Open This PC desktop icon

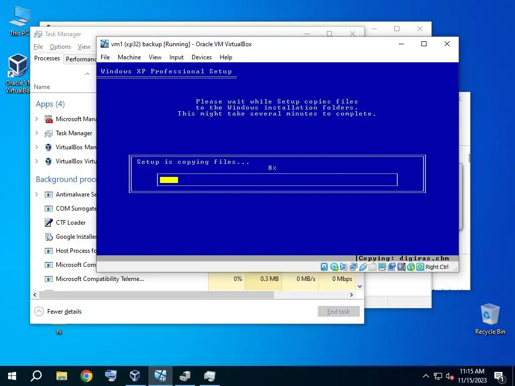(x=19, y=21)
